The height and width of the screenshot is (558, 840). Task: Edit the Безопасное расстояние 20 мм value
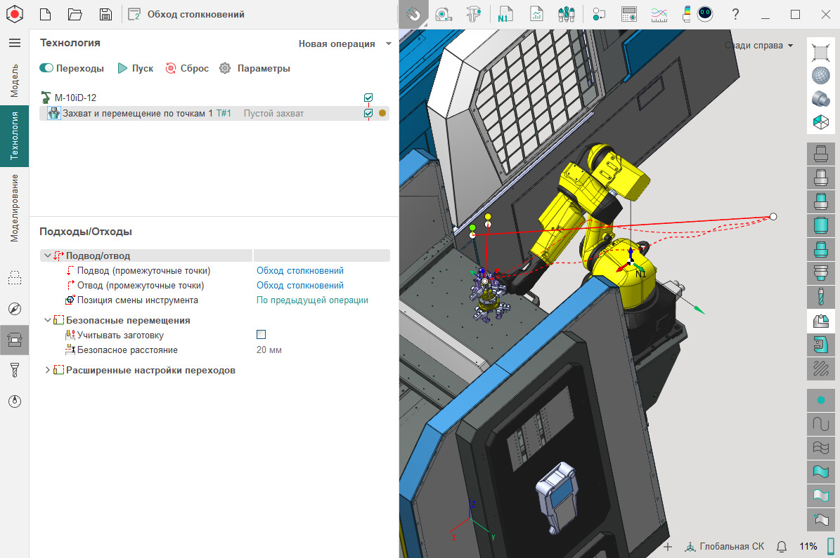pos(269,350)
